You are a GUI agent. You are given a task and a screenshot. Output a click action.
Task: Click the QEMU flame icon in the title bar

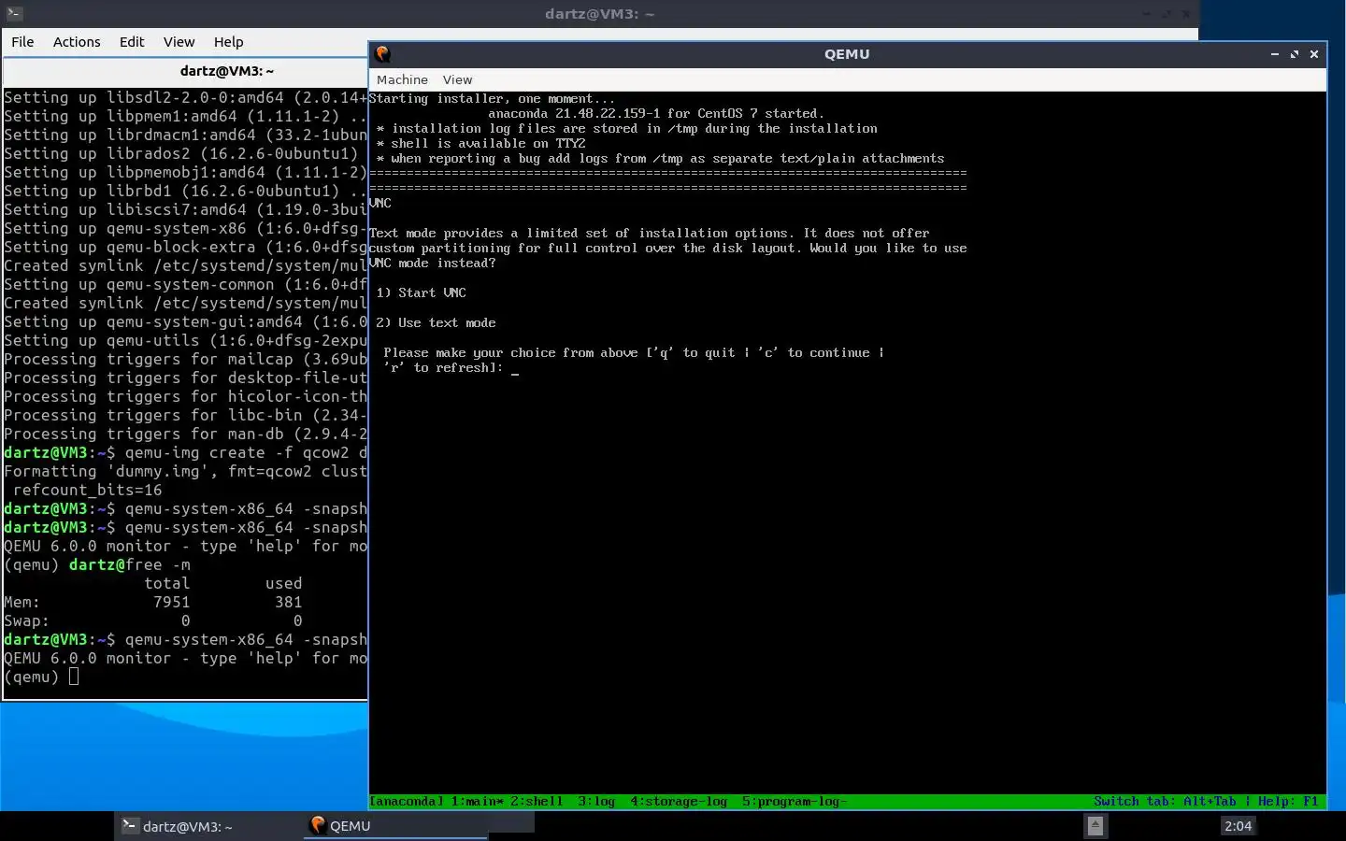point(382,54)
